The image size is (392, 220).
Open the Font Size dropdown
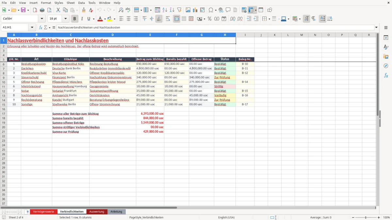coord(65,19)
